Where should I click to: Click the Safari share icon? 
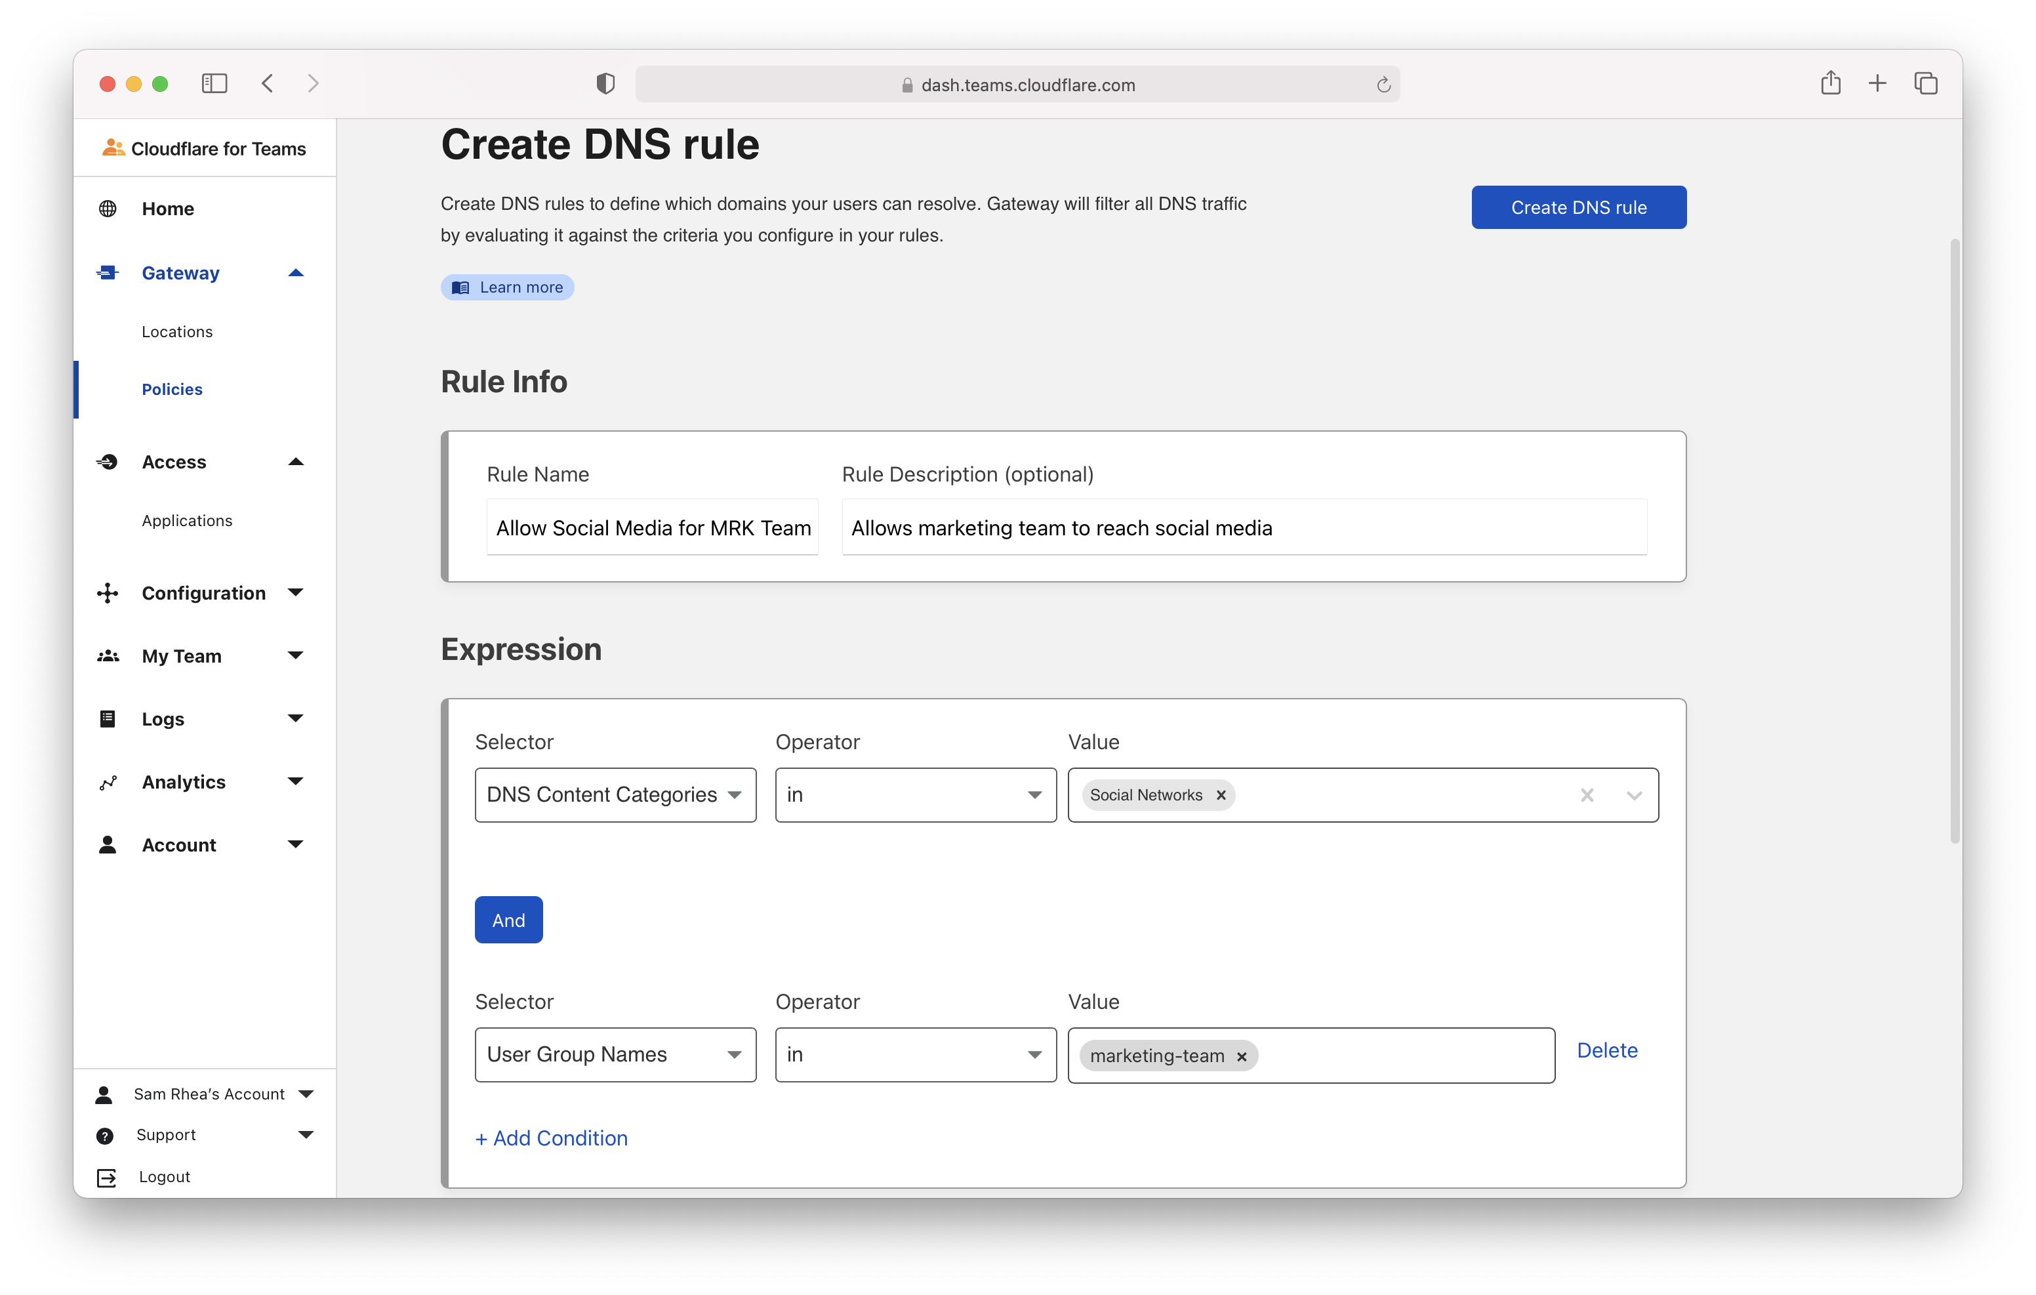pyautogui.click(x=1831, y=83)
